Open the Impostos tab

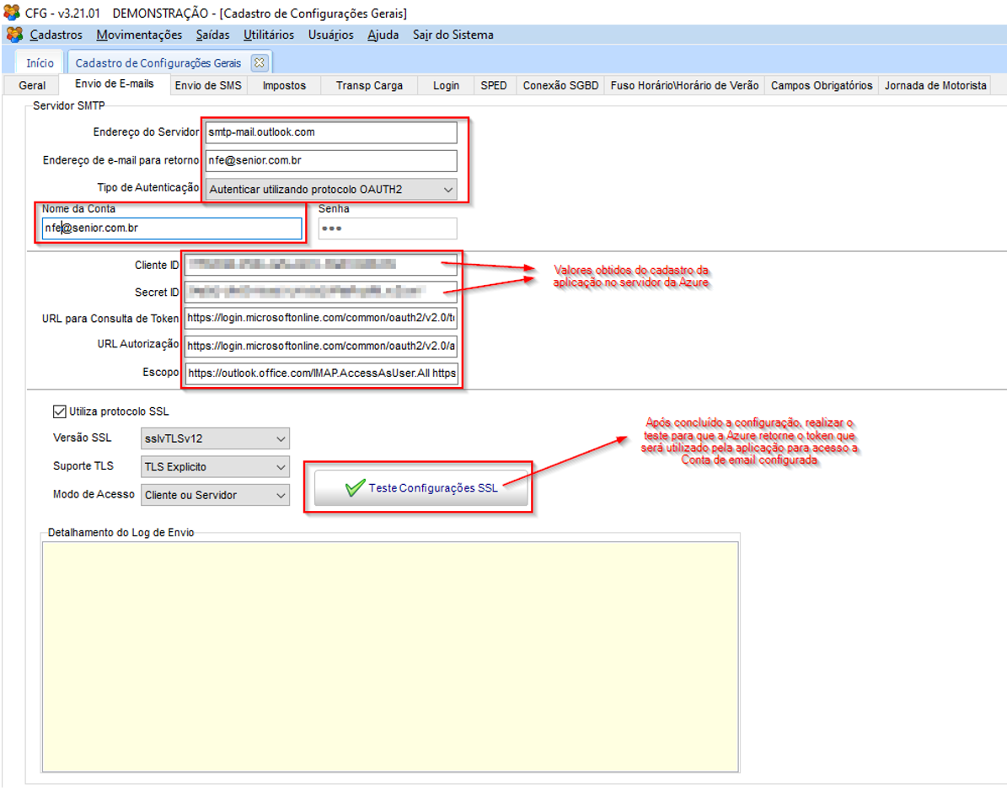click(x=284, y=85)
